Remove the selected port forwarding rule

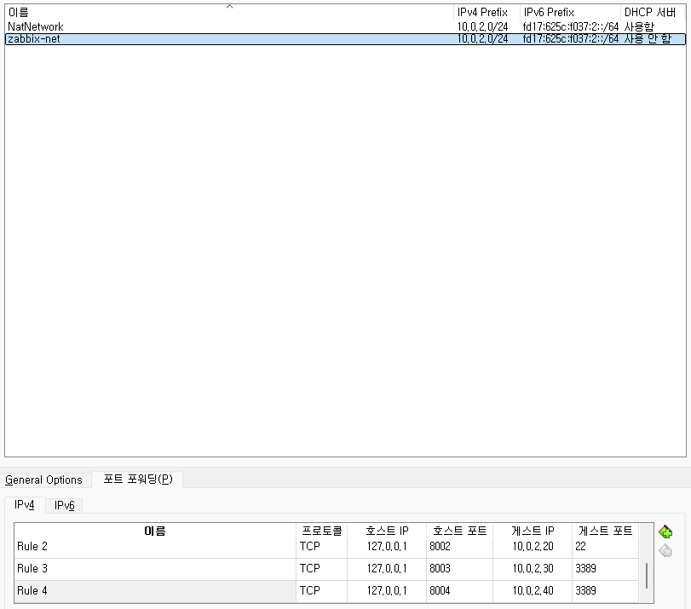point(665,551)
